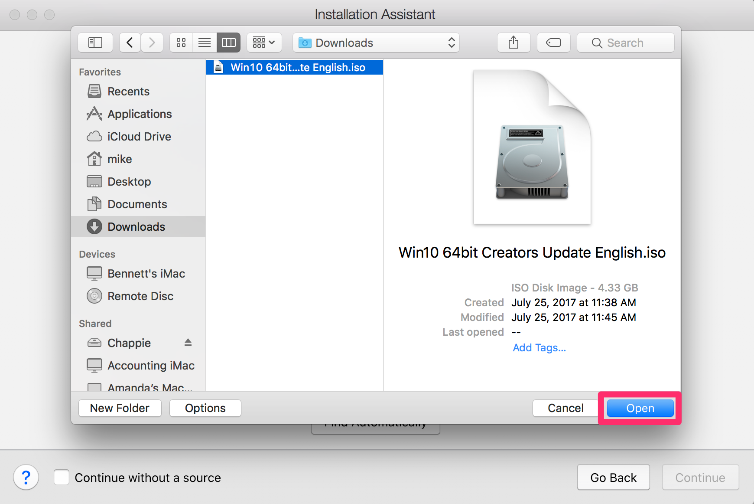Screen dimensions: 754x504
Task: Toggle the sidebar visibility button
Action: [x=95, y=43]
